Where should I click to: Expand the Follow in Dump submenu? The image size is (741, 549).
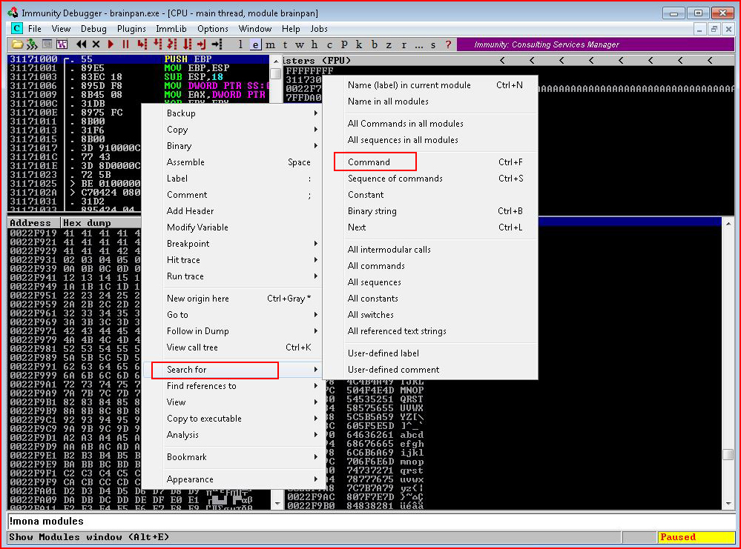241,331
